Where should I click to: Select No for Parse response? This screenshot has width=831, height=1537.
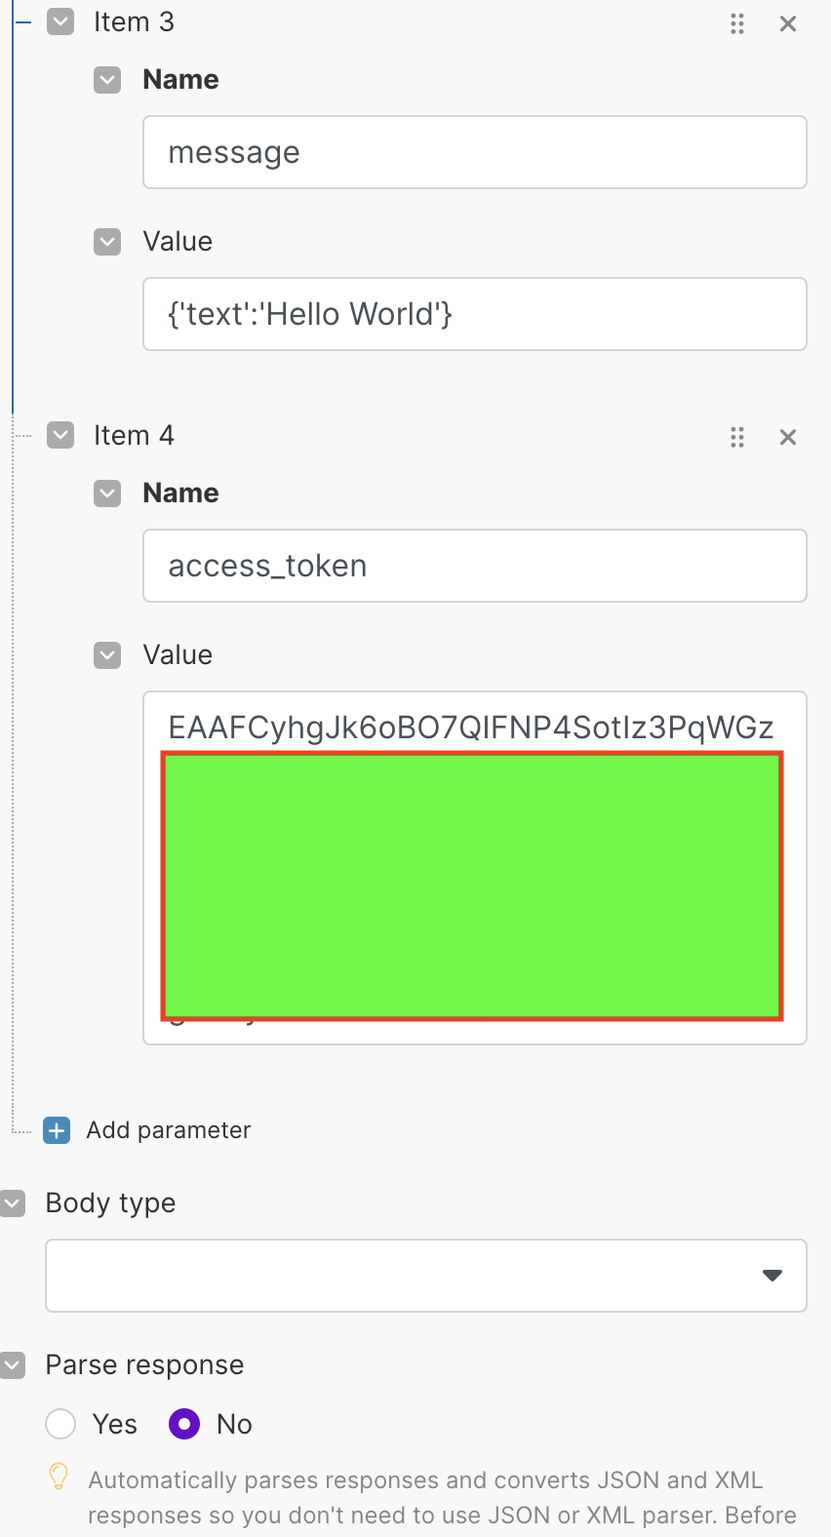coord(184,1424)
